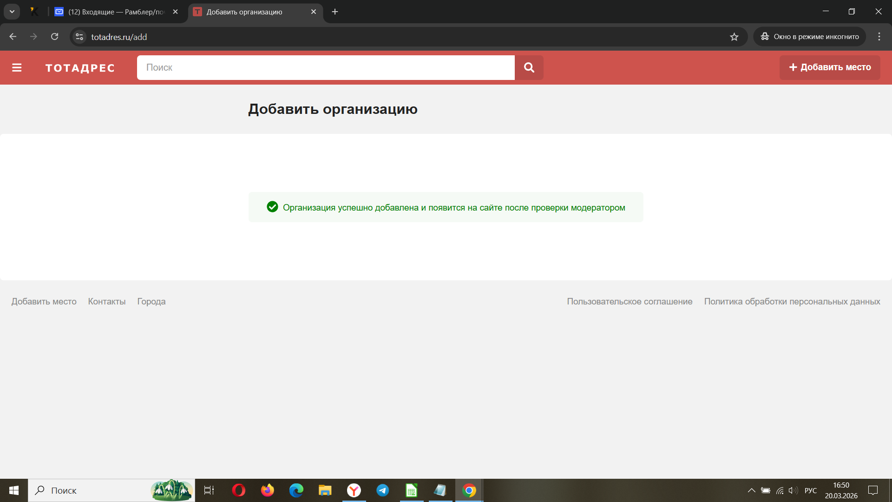Open Контакты footer link
Screen dimensions: 892x502
107,301
